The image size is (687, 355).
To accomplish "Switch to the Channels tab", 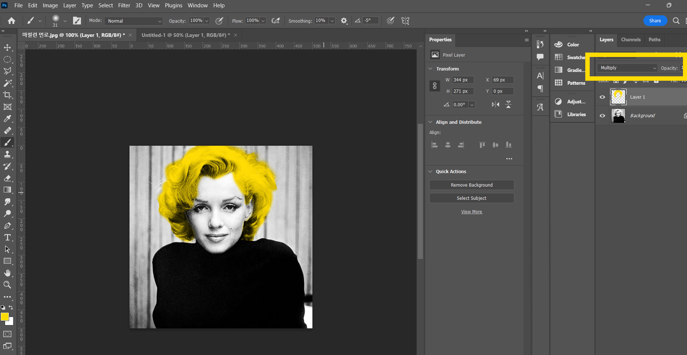I will (x=631, y=39).
